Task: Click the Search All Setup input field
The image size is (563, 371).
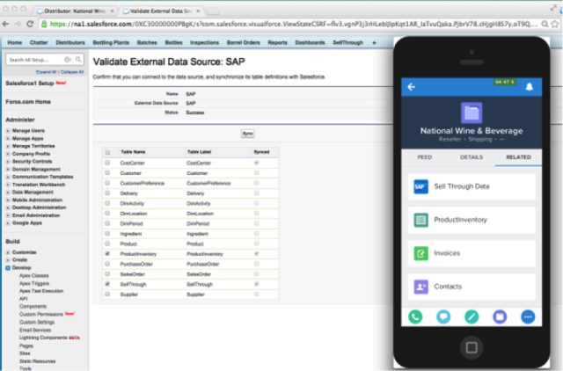Action: click(33, 60)
